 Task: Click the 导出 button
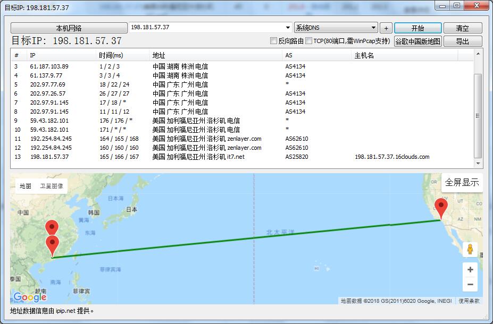[462, 41]
